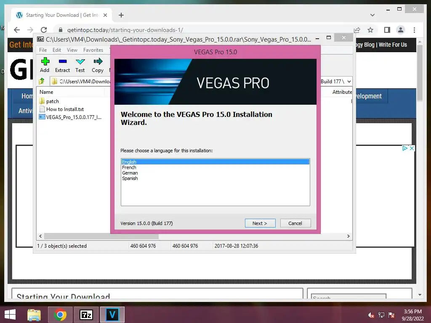Viewport: 431px width, 323px height.
Task: Open Chrome tab search chevron
Action: 372,15
